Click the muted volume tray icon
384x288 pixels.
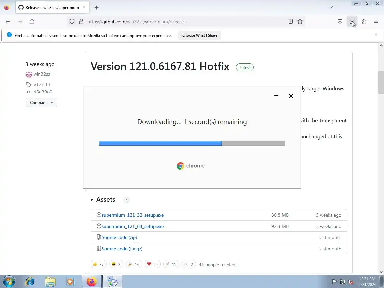350,282
